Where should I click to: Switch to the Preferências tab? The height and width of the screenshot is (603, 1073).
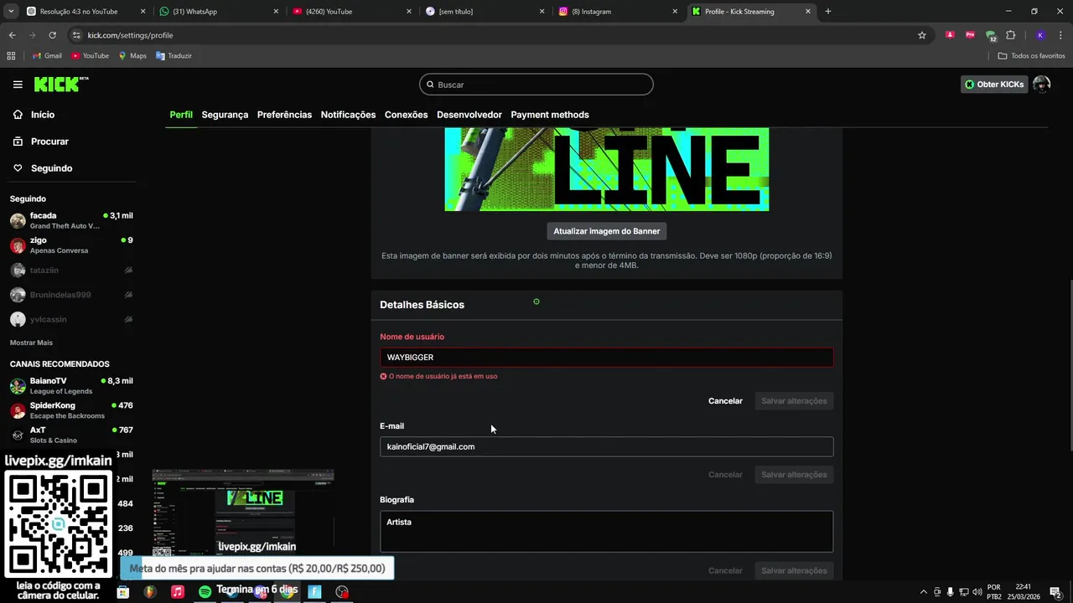[x=284, y=115]
